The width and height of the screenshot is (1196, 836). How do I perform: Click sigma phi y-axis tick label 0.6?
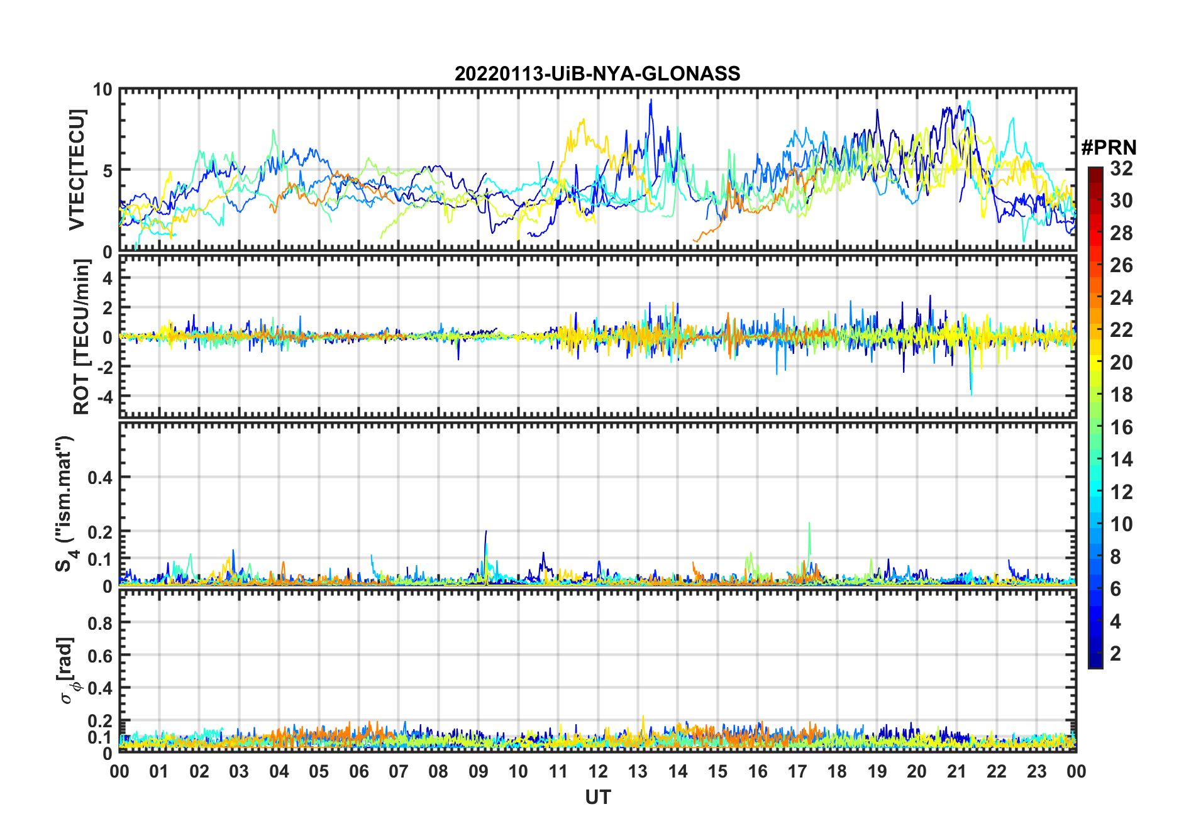click(x=101, y=656)
